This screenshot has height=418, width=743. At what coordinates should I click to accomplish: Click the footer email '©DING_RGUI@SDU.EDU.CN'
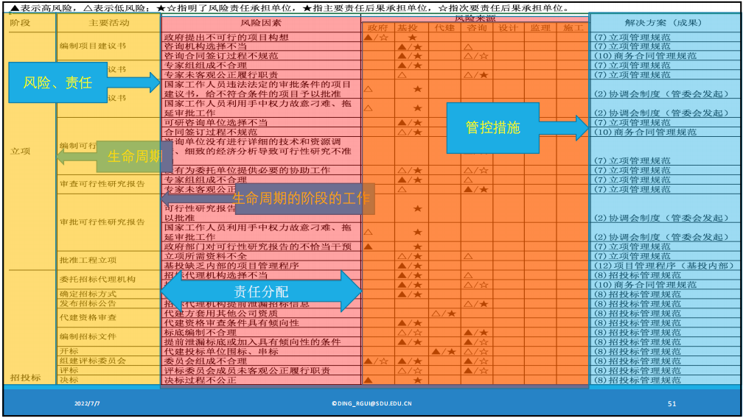(371, 403)
